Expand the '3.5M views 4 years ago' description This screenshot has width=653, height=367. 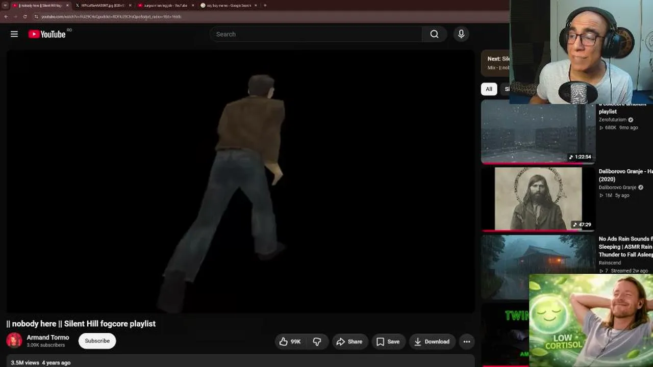click(x=240, y=362)
